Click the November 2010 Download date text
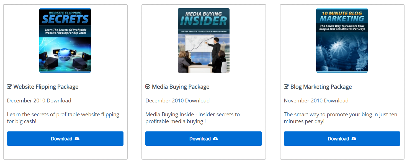This screenshot has height=164, width=407. click(316, 100)
